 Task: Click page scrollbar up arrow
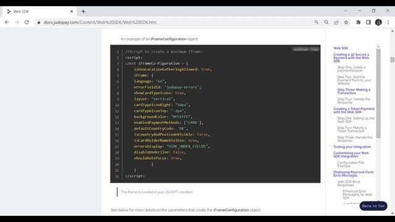point(393,31)
